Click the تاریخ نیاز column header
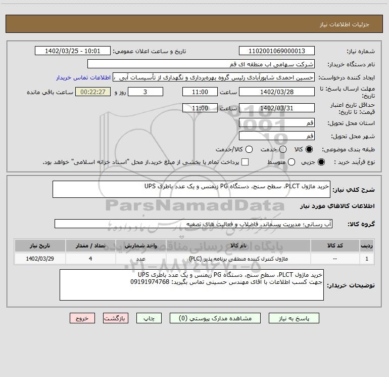The image size is (389, 377). click(x=40, y=245)
